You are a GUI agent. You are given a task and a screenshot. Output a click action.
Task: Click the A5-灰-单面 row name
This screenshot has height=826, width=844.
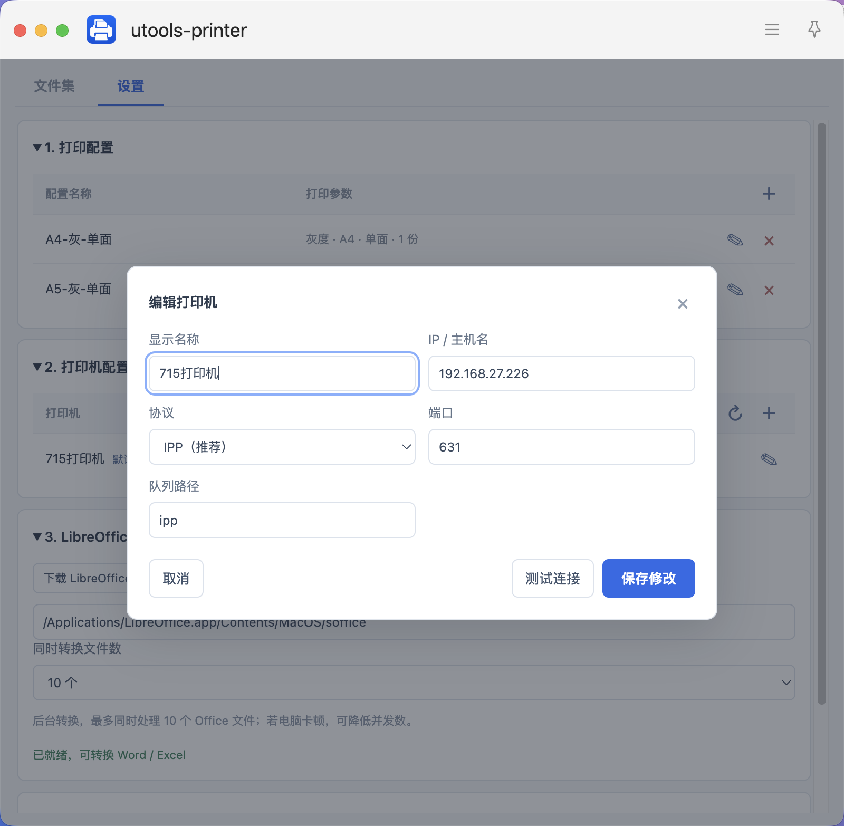point(79,289)
